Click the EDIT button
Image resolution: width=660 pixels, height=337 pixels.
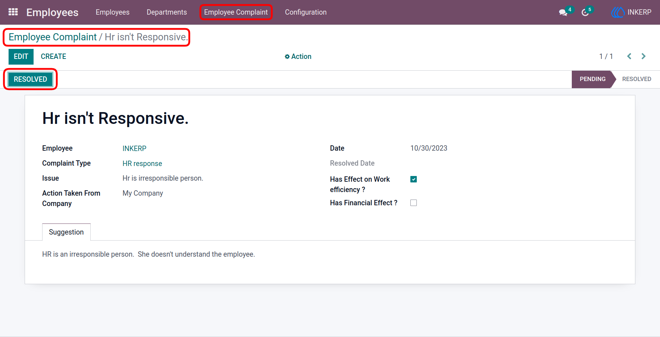[21, 57]
